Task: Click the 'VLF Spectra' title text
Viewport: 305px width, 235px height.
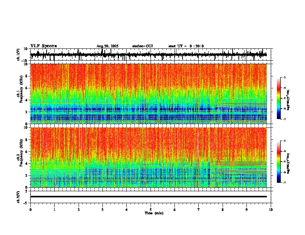Action: click(x=44, y=46)
